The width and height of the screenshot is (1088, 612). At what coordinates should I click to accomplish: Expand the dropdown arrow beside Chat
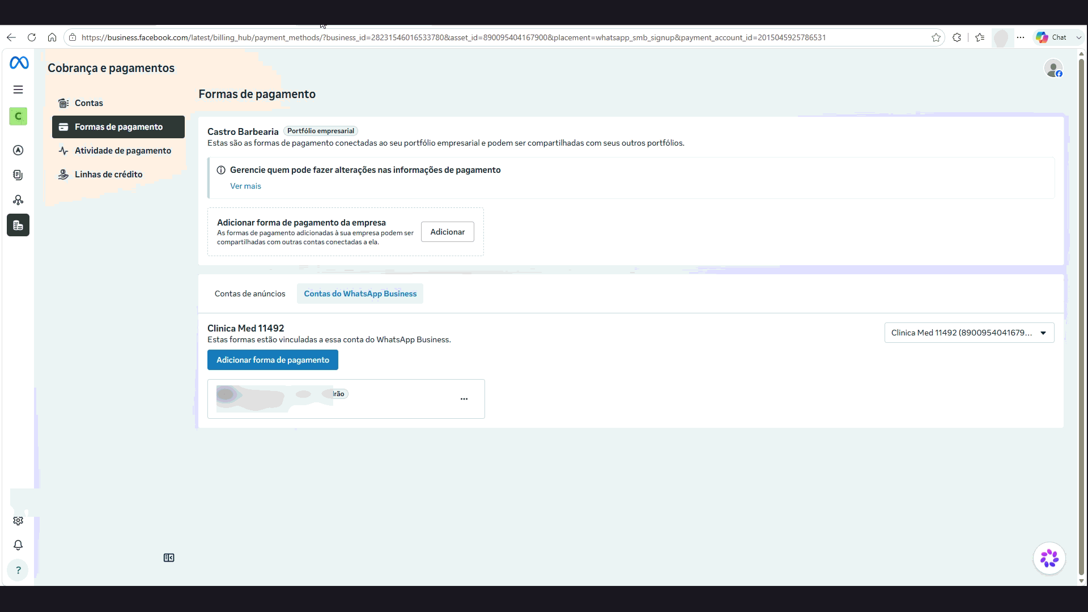(x=1079, y=37)
